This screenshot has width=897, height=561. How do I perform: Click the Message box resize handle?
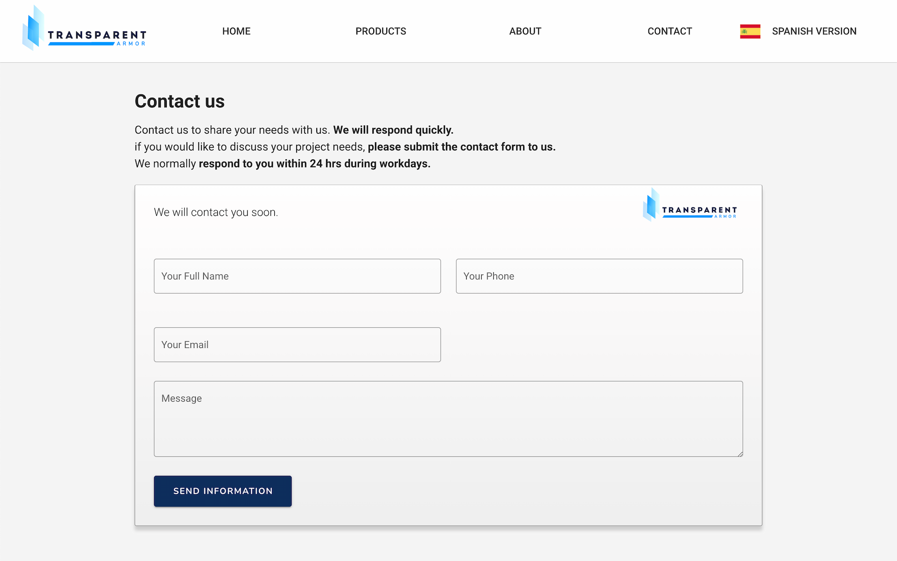pyautogui.click(x=740, y=453)
